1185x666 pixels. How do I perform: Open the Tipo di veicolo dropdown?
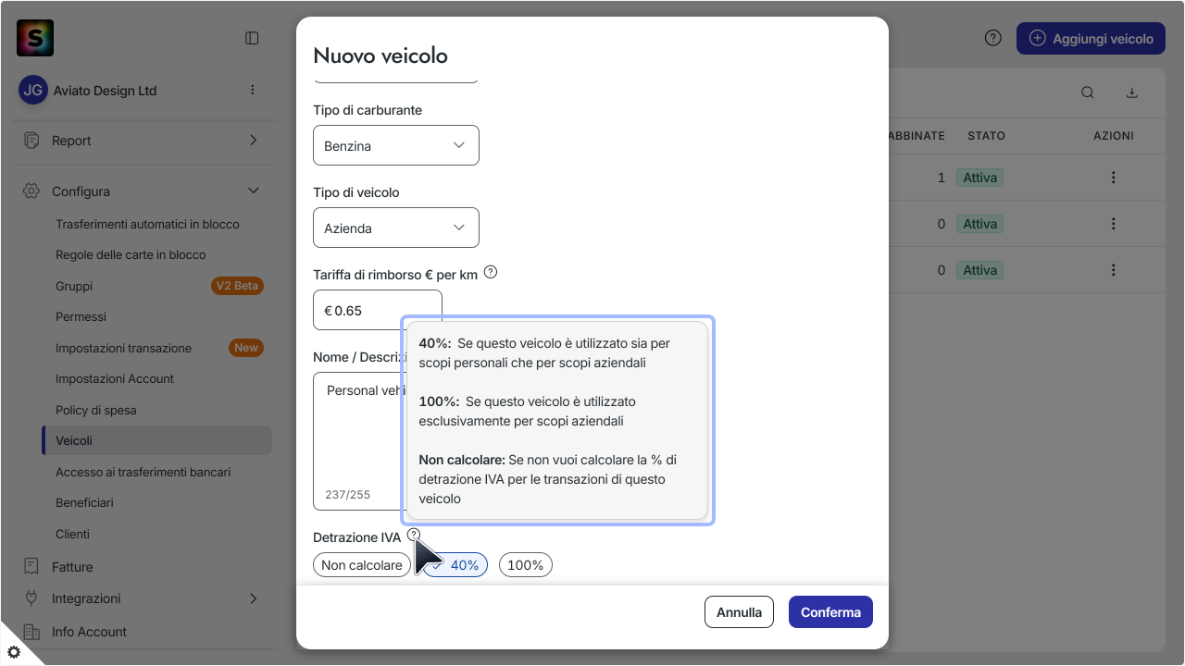coord(396,228)
